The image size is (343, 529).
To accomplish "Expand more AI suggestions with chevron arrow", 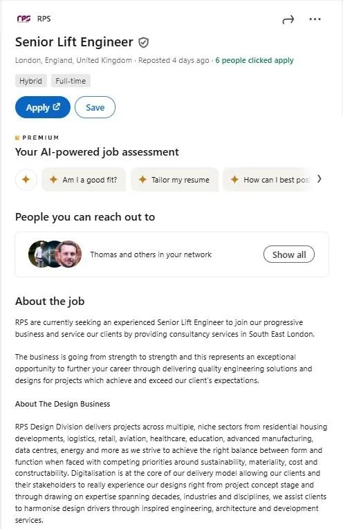I will pyautogui.click(x=319, y=179).
